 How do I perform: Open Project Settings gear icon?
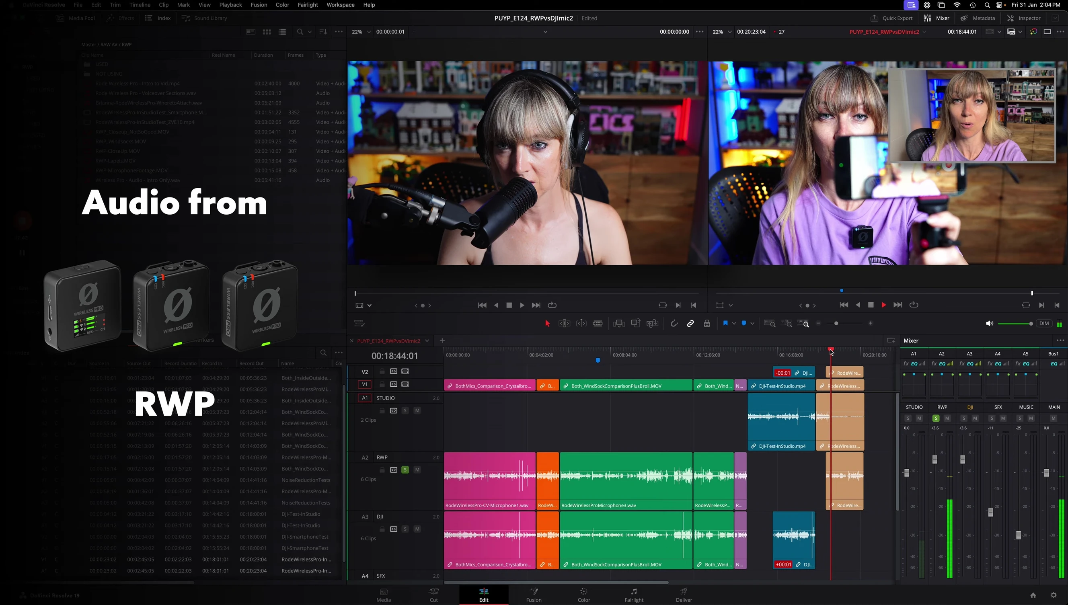point(1054,595)
